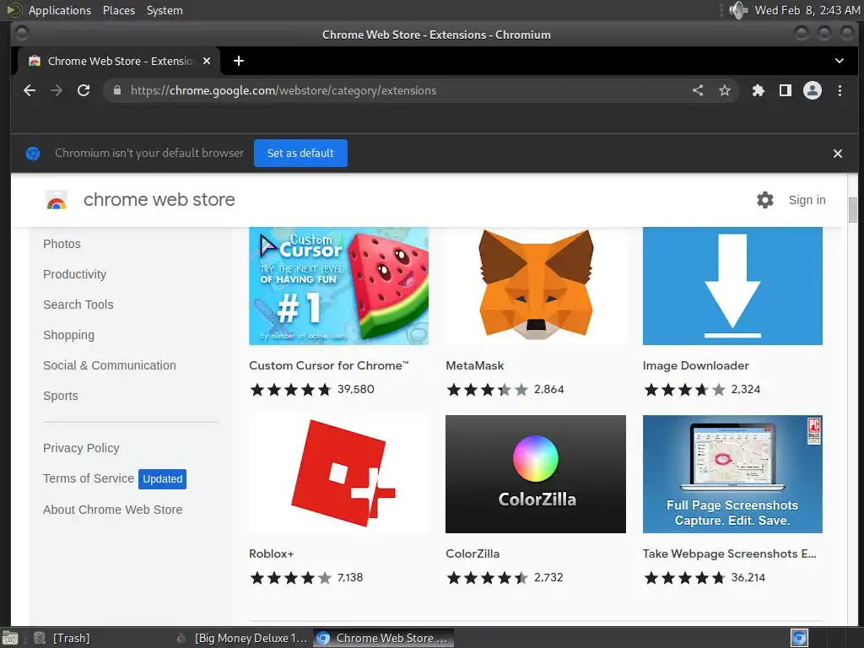This screenshot has width=864, height=648.
Task: Go back with the browser back arrow
Action: 30,90
